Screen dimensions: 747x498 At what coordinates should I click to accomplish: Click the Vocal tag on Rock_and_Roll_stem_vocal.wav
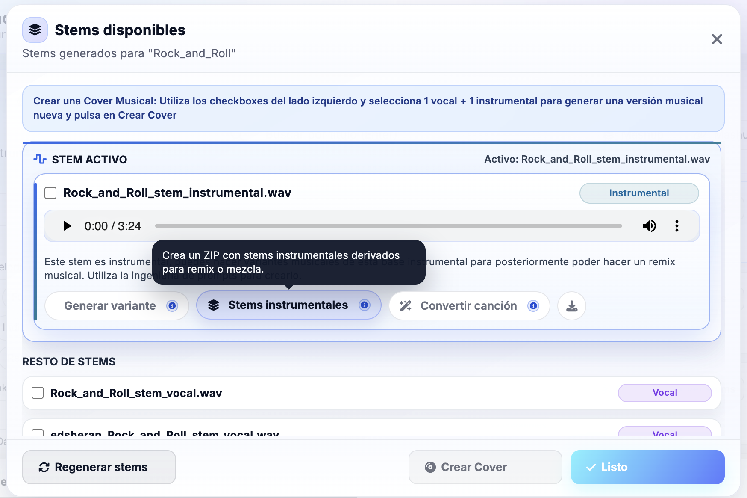pyautogui.click(x=665, y=393)
